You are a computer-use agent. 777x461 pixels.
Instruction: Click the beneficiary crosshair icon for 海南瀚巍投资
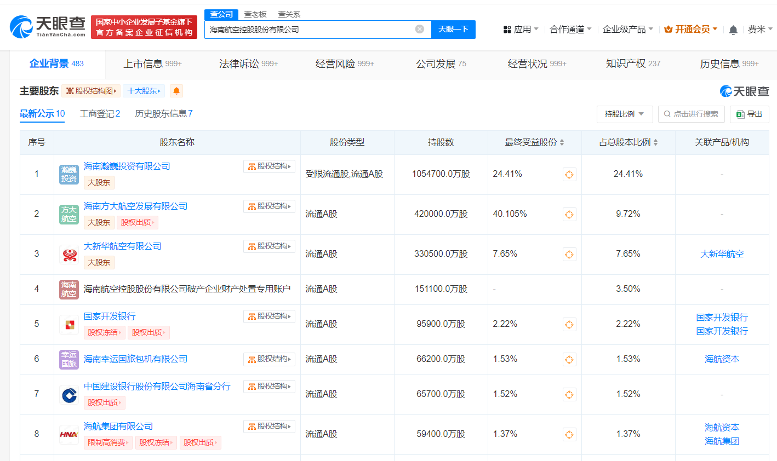click(569, 174)
